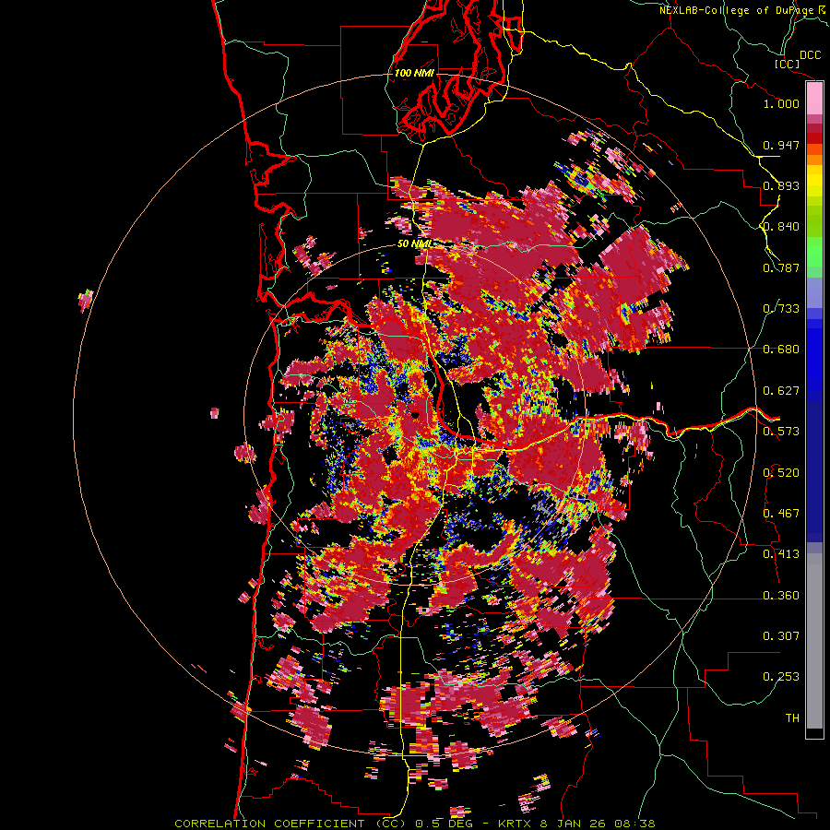Viewport: 830px width, 830px height.
Task: Click the 0.947 legend value
Action: (781, 145)
